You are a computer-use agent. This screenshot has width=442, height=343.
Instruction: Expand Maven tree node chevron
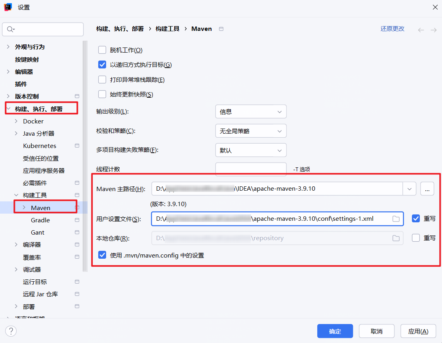point(24,208)
